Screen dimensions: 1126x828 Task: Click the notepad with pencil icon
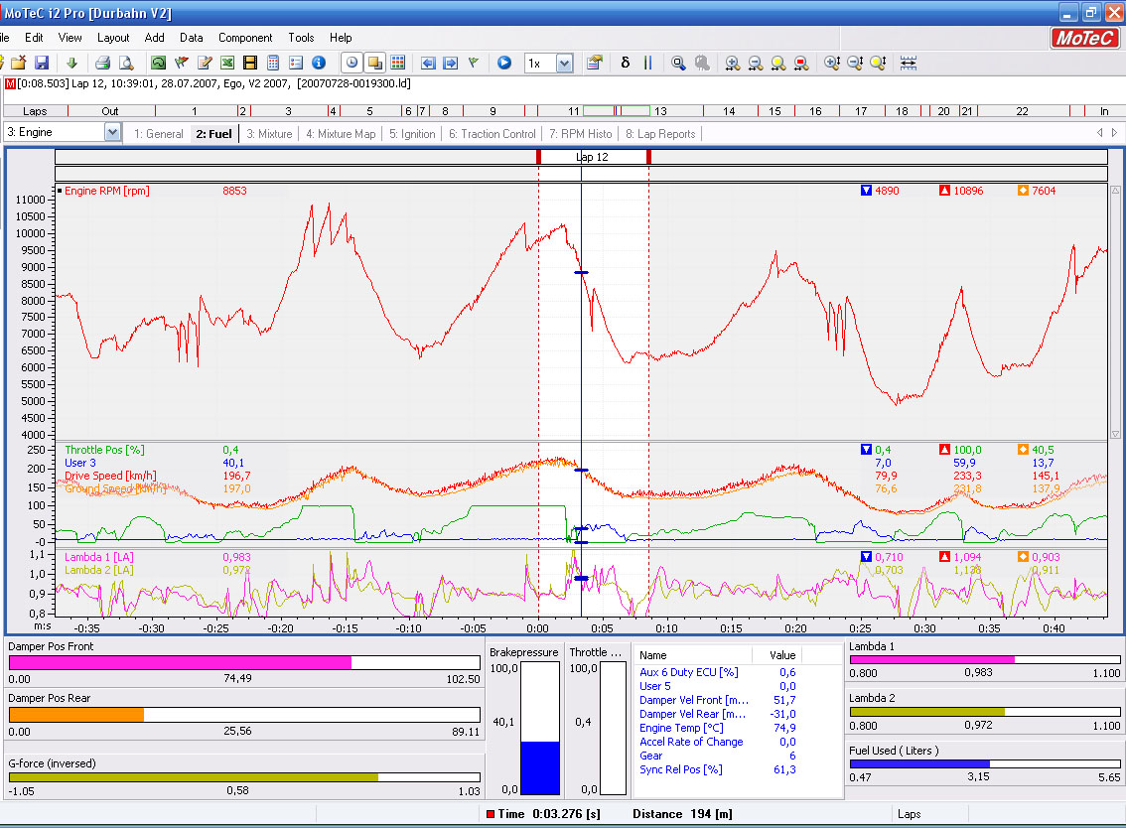pos(205,64)
